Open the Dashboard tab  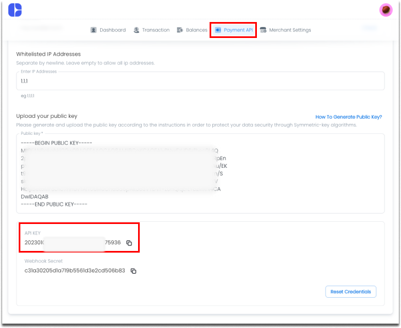[108, 30]
